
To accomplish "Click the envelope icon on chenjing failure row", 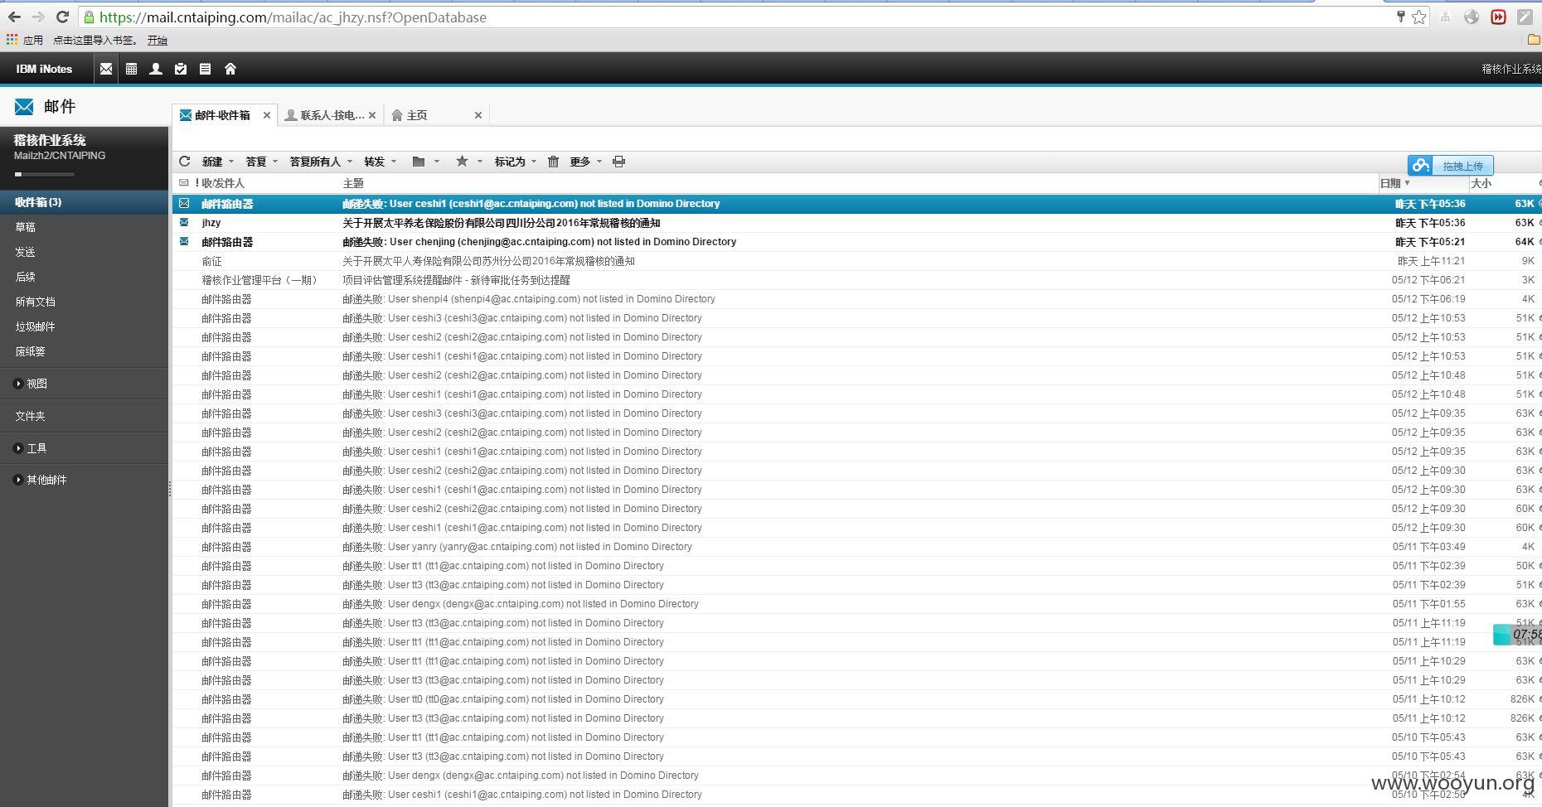I will coord(184,241).
